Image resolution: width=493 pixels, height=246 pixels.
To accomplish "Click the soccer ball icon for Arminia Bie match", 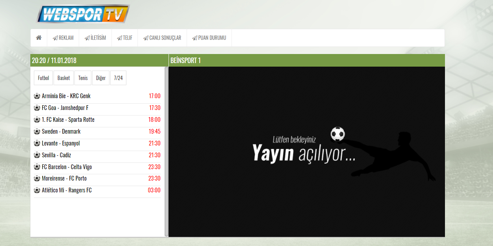I will point(37,96).
